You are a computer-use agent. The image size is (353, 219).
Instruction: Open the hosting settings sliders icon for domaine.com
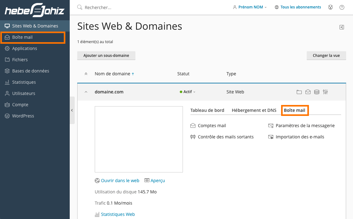[x=325, y=92]
